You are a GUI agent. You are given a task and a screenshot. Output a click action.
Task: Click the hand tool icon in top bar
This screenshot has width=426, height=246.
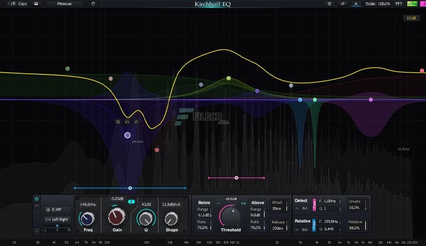(93, 4)
